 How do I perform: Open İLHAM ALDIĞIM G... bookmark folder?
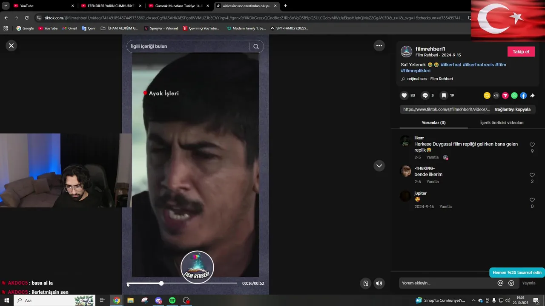tap(119, 28)
